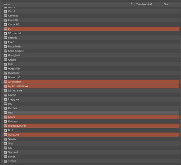
Task: Click the collection icon beside Ivy FG collections
Action: [6, 86]
